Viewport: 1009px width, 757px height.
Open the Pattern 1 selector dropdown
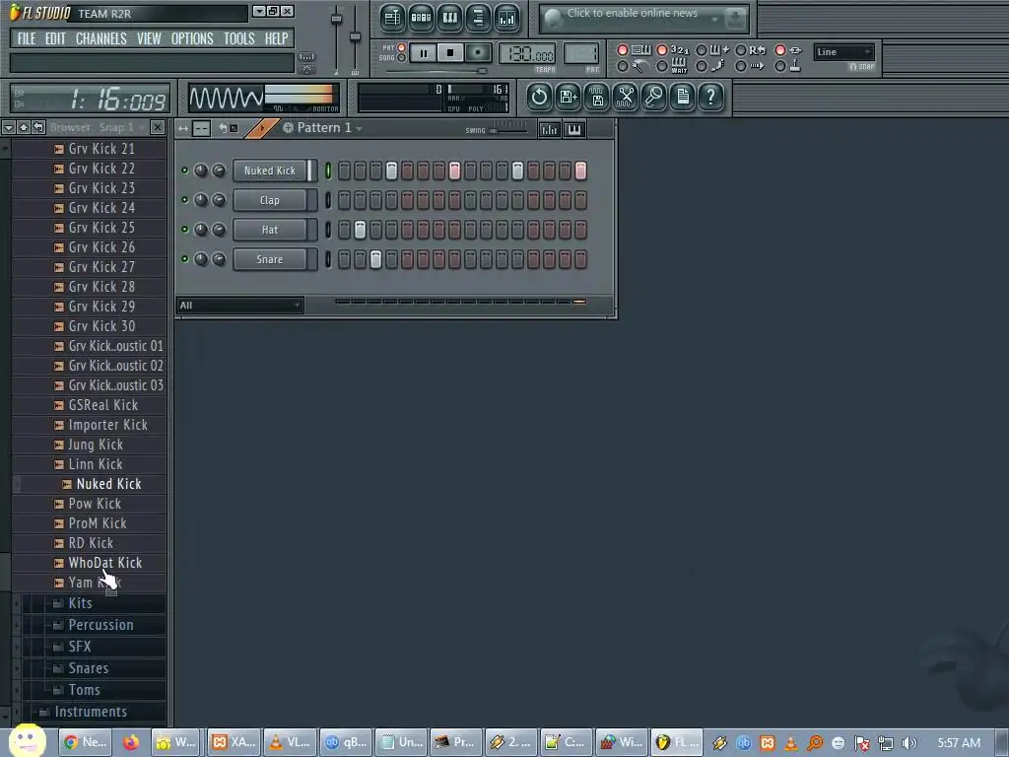(323, 128)
